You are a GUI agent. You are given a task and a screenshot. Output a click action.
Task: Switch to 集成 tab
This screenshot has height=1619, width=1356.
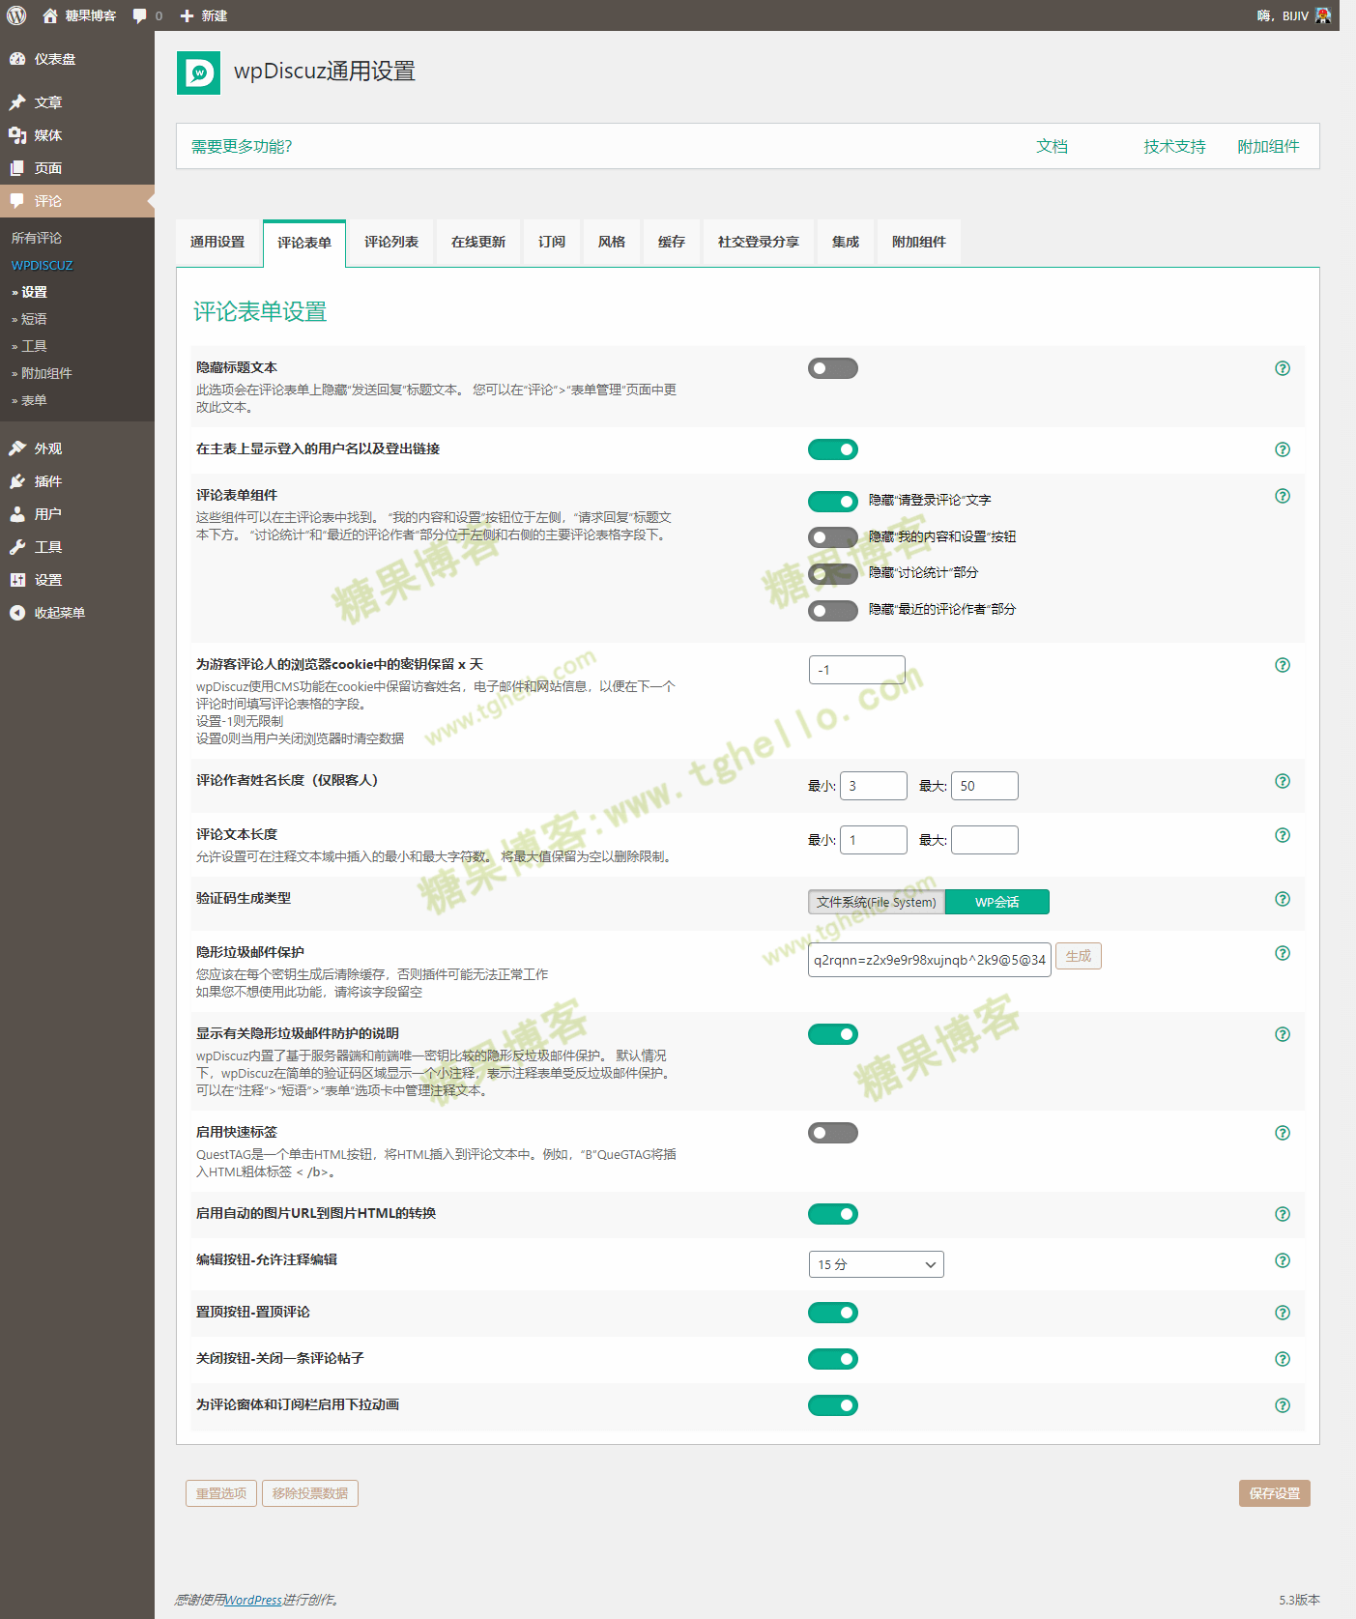click(x=846, y=243)
